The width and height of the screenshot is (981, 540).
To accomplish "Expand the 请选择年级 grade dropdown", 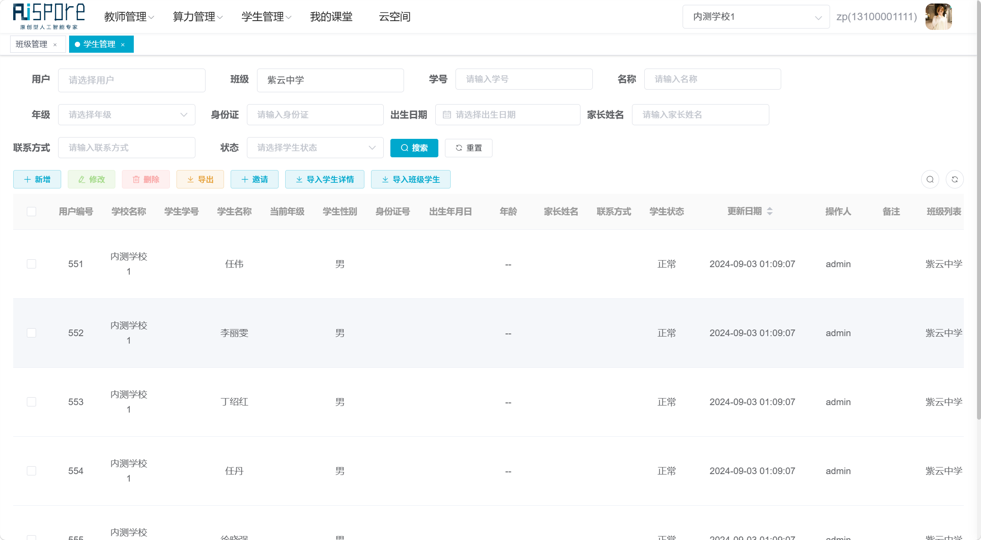I will (x=127, y=115).
